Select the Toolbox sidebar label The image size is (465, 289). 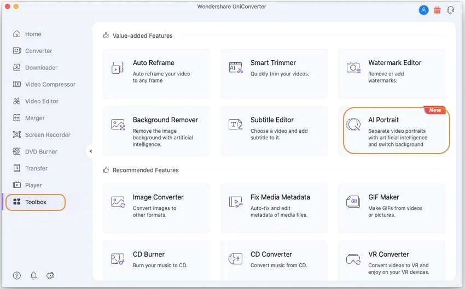36,202
